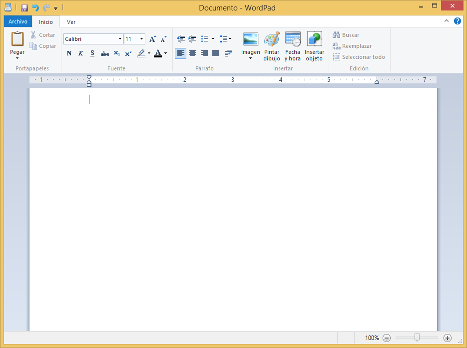Toggle underline (S) formatting
The height and width of the screenshot is (348, 467).
click(x=92, y=53)
